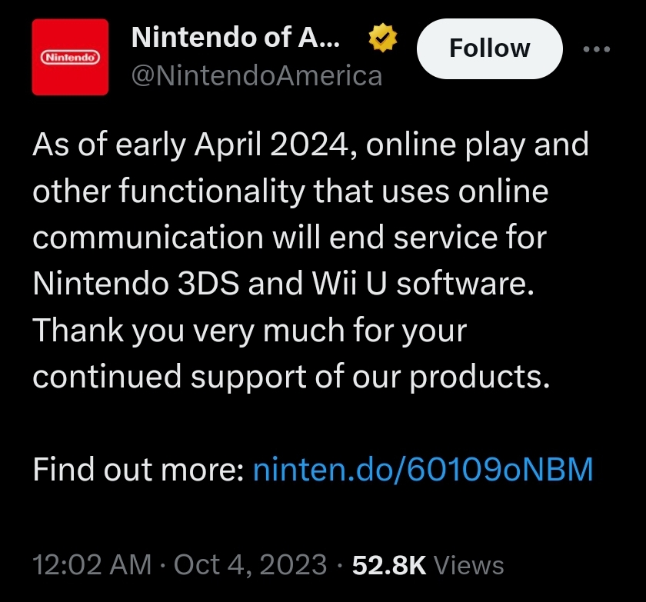Click the 'other functionality that uses online' line
Viewport: 646px width, 602px height.
click(291, 192)
